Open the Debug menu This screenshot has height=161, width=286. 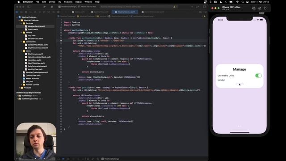click(x=79, y=2)
